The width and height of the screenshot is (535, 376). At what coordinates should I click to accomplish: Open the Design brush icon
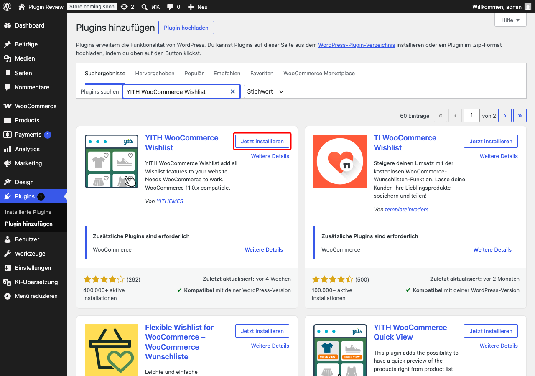click(x=8, y=182)
